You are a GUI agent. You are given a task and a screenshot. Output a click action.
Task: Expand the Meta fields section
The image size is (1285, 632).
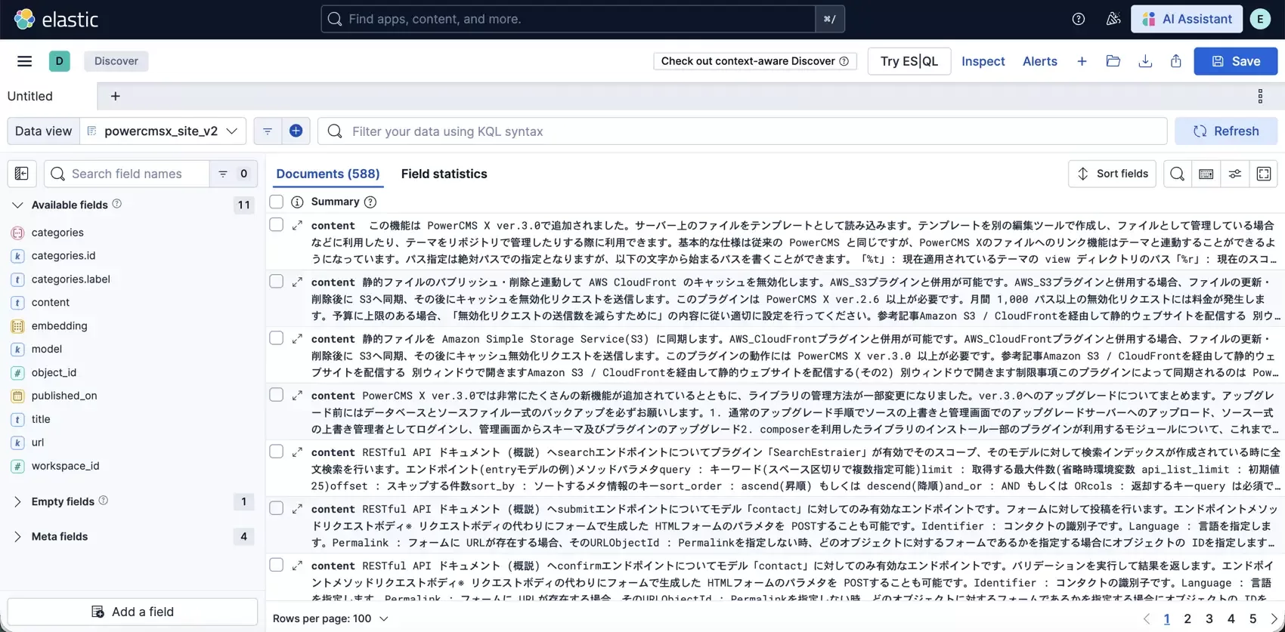tap(17, 536)
